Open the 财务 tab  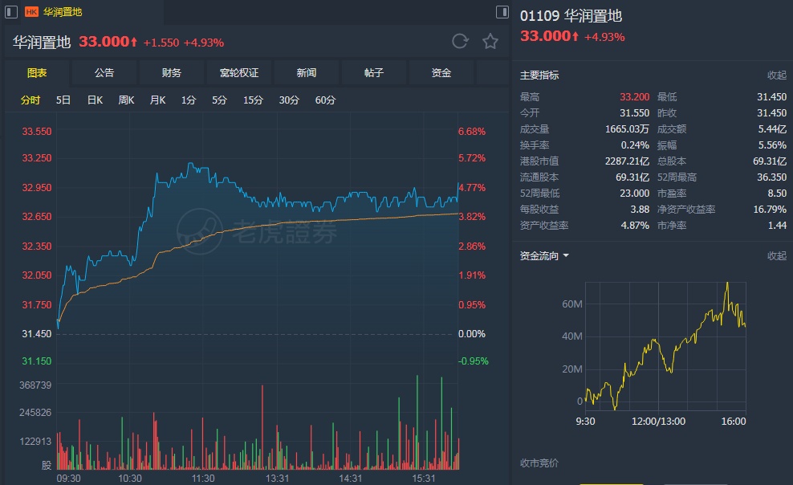click(x=172, y=73)
